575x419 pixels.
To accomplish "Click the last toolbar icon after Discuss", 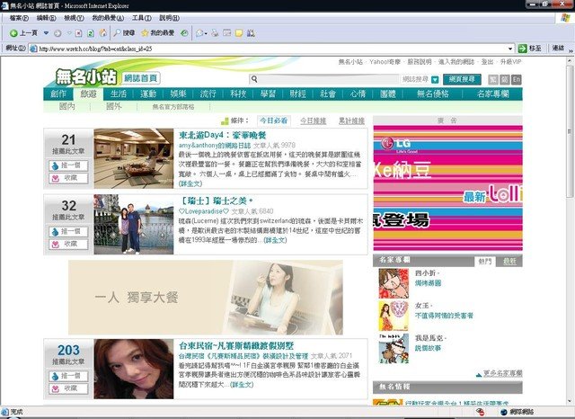I will 251,33.
